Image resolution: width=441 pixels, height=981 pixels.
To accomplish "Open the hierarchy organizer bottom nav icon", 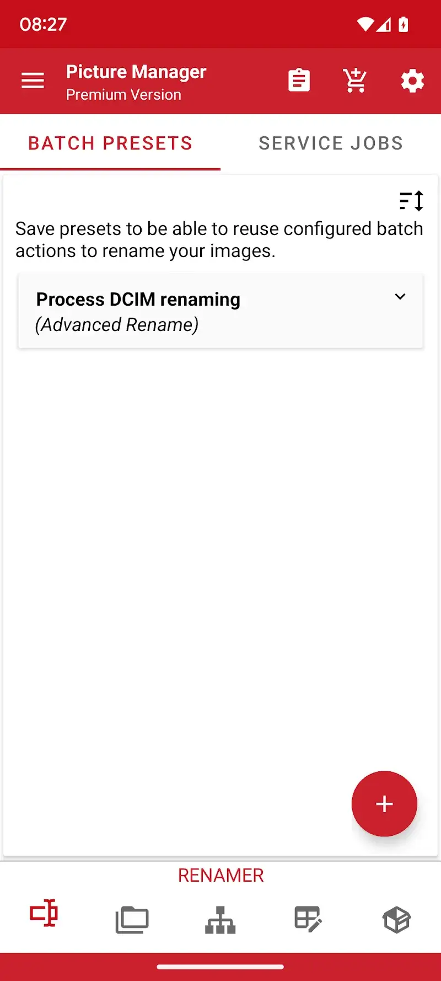I will point(220,920).
